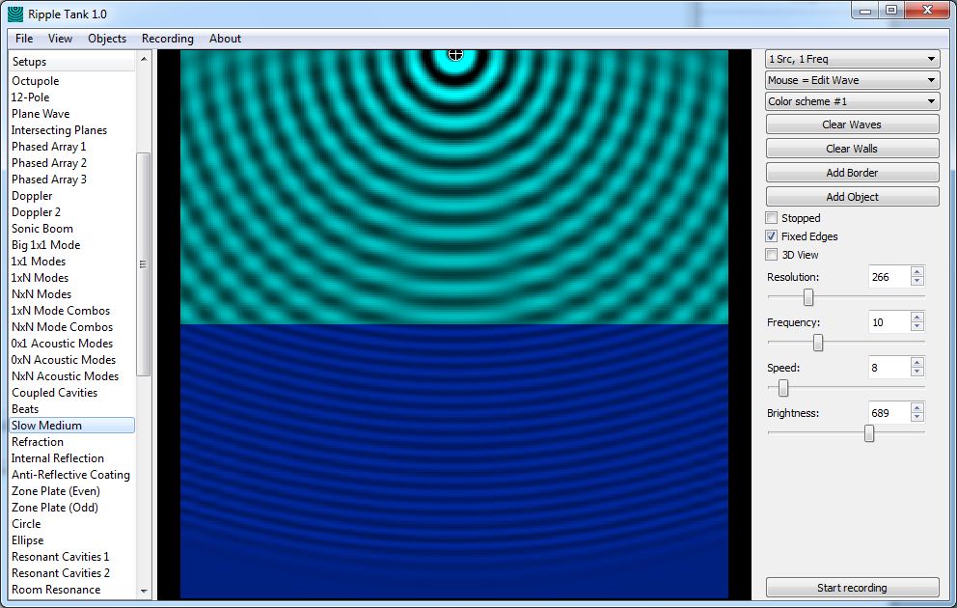Click the Setups list scroll down arrow
The width and height of the screenshot is (957, 608).
[x=144, y=591]
